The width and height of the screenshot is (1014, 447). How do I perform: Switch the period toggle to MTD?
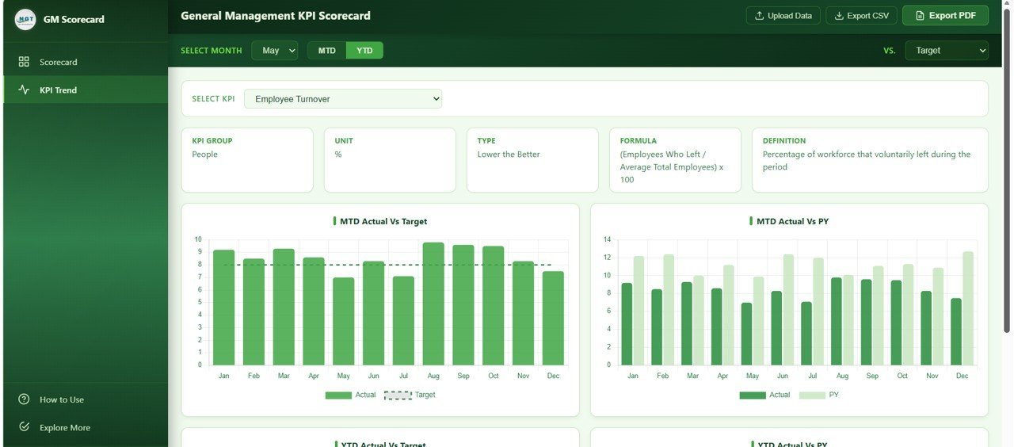point(326,51)
